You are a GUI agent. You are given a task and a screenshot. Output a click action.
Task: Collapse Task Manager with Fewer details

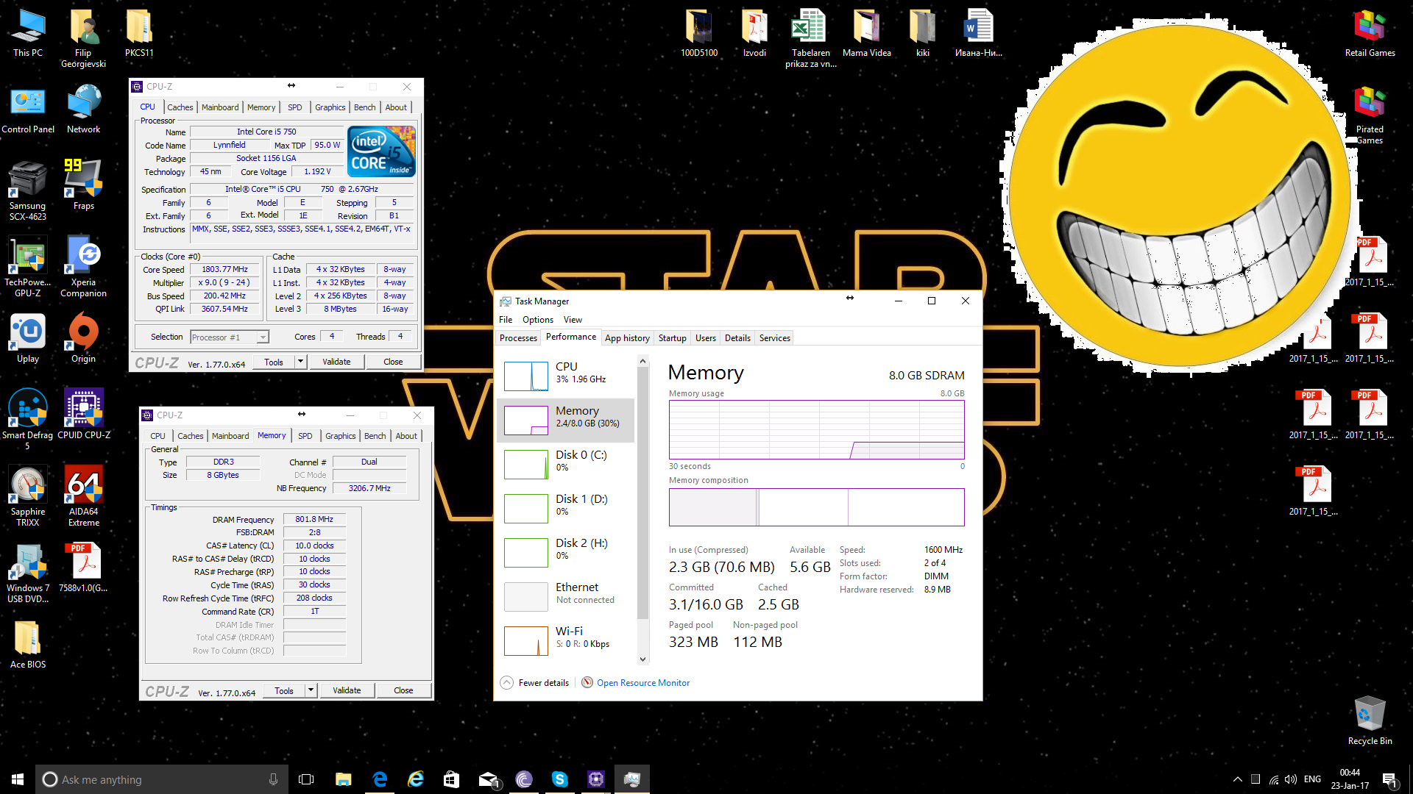[x=535, y=683]
